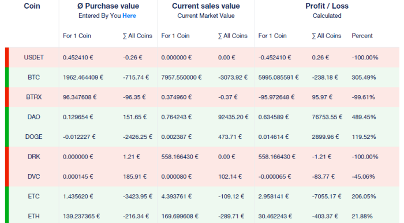Select the DRK coin name
The width and height of the screenshot is (404, 223).
(33, 156)
